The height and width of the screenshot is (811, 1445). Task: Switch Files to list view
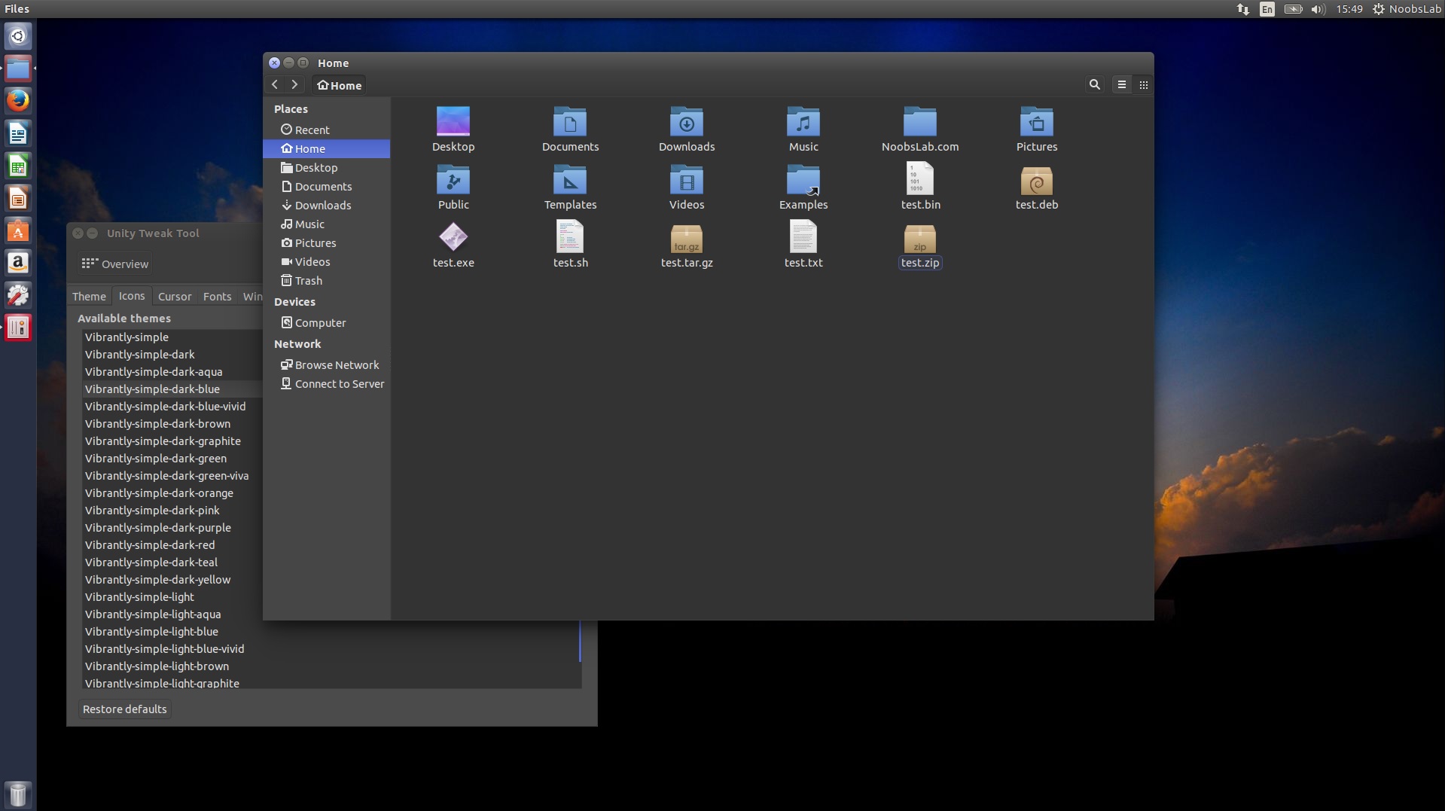(x=1122, y=85)
